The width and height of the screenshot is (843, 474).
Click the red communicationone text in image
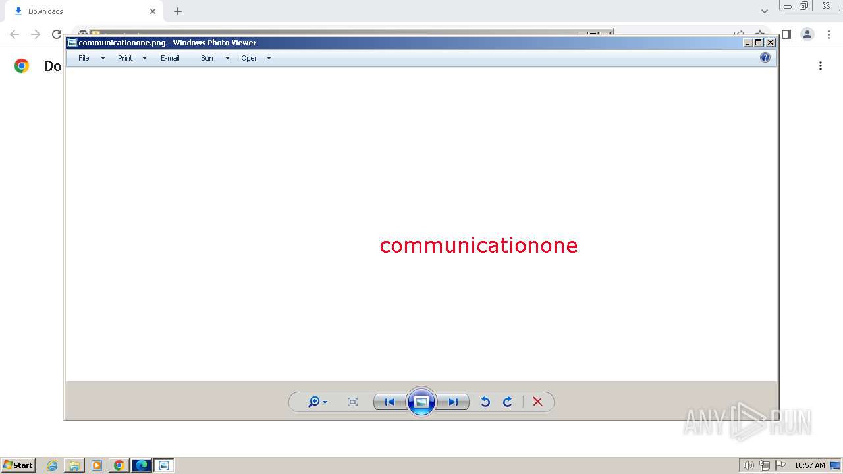479,245
